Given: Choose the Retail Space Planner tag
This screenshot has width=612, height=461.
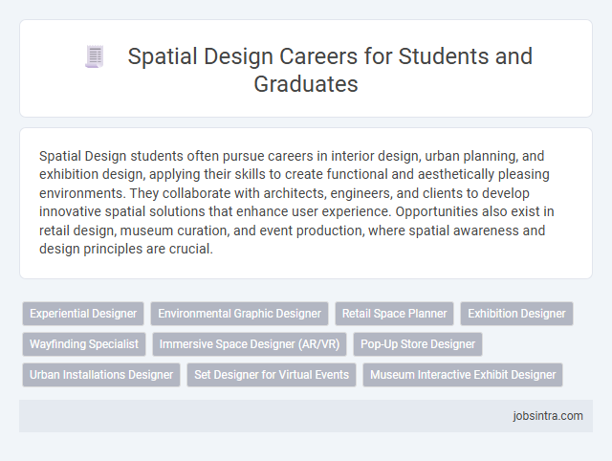Looking at the screenshot, I should click(394, 314).
